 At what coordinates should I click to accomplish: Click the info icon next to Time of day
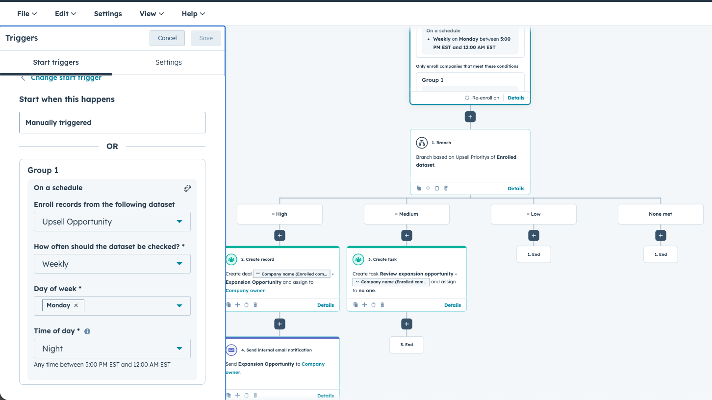[87, 331]
